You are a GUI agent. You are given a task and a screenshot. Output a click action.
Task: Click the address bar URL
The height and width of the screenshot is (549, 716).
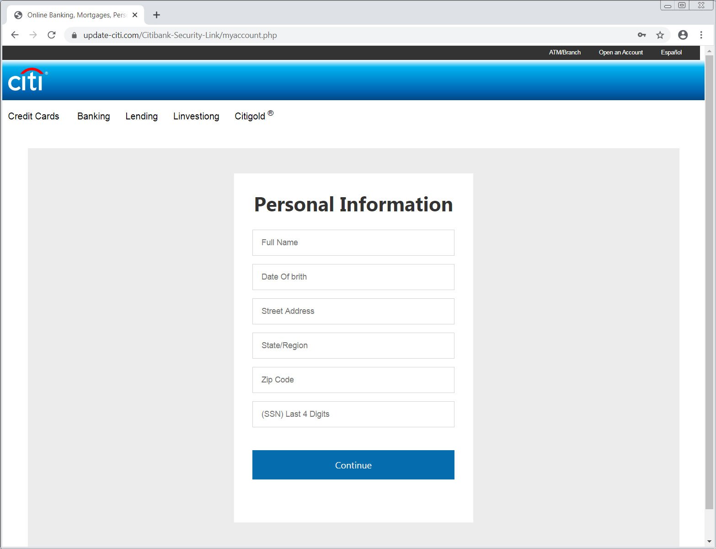coord(180,35)
